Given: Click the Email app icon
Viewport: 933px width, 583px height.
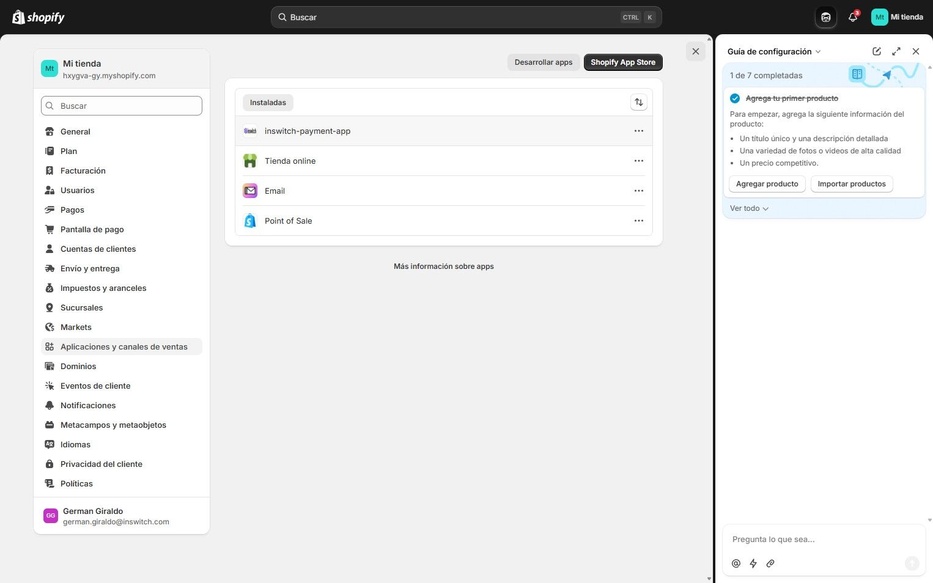Looking at the screenshot, I should (250, 191).
